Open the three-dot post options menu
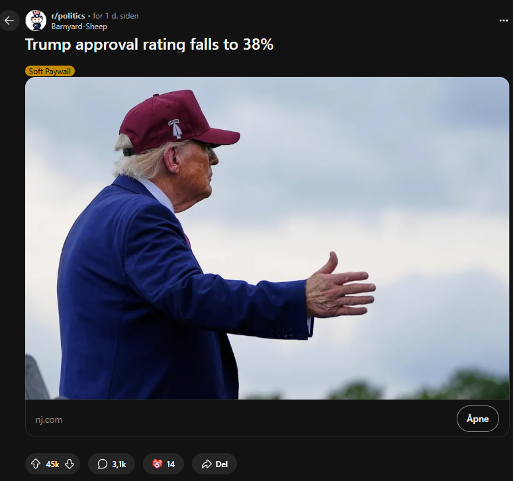 [503, 21]
